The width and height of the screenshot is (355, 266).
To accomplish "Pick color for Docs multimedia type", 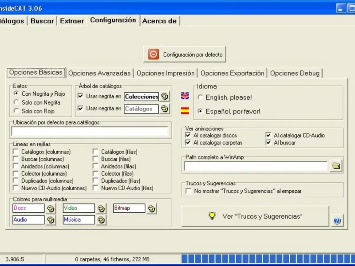I will 51,208.
